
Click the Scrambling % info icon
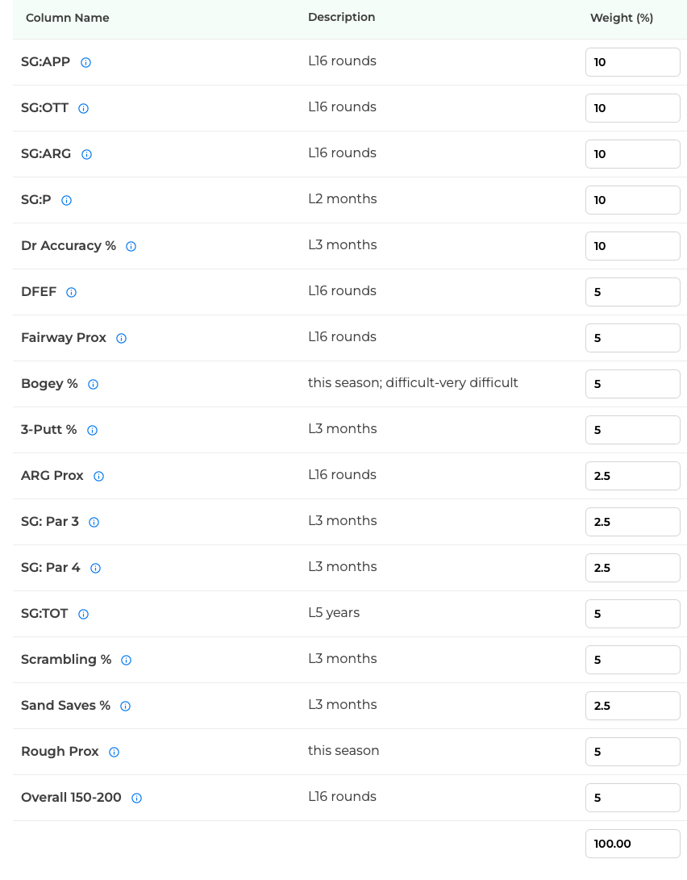tap(126, 660)
